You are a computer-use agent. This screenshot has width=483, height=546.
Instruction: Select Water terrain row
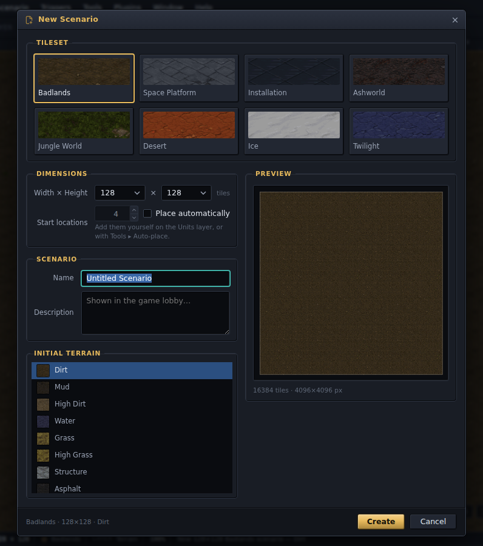click(x=132, y=422)
